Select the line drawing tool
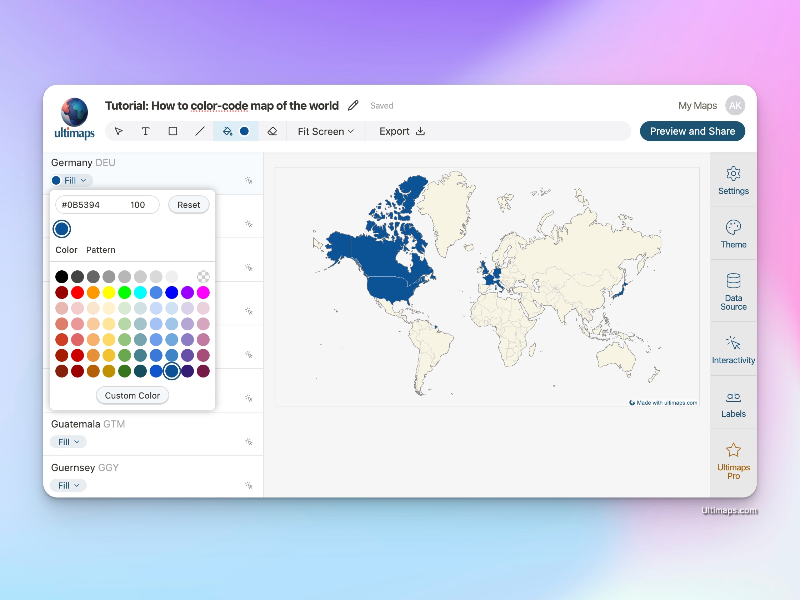The image size is (800, 600). coord(200,131)
